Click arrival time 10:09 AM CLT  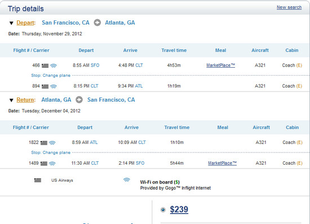(x=132, y=143)
